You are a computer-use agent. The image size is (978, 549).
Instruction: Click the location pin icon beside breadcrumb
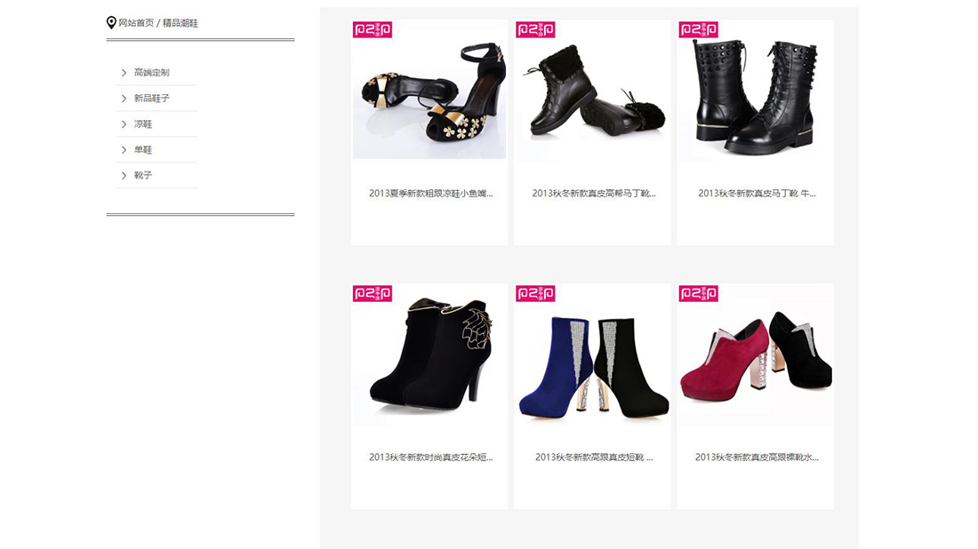tap(111, 22)
